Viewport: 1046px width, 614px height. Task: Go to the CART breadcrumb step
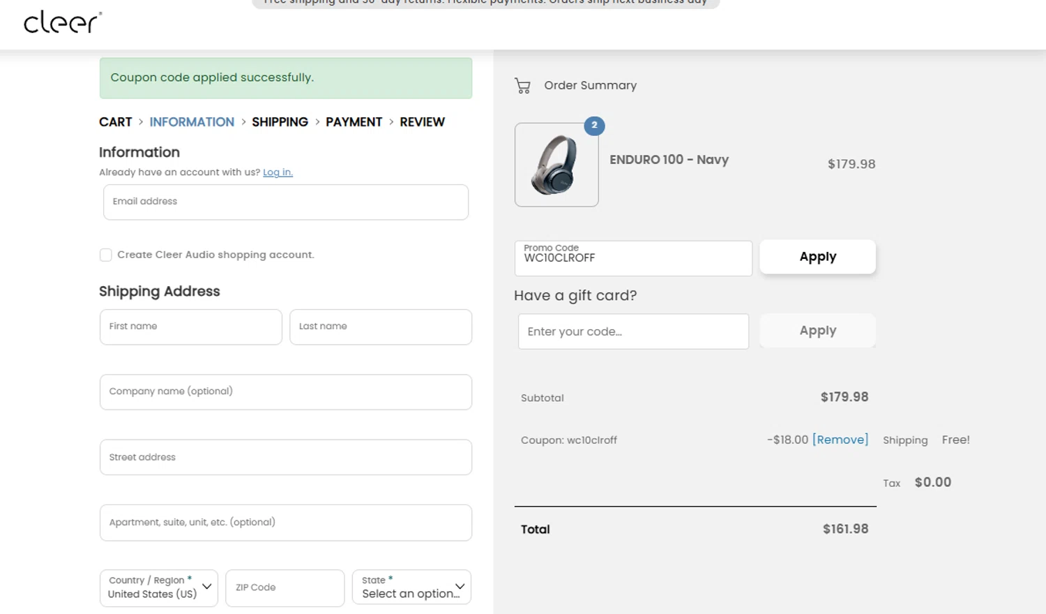[x=115, y=122]
